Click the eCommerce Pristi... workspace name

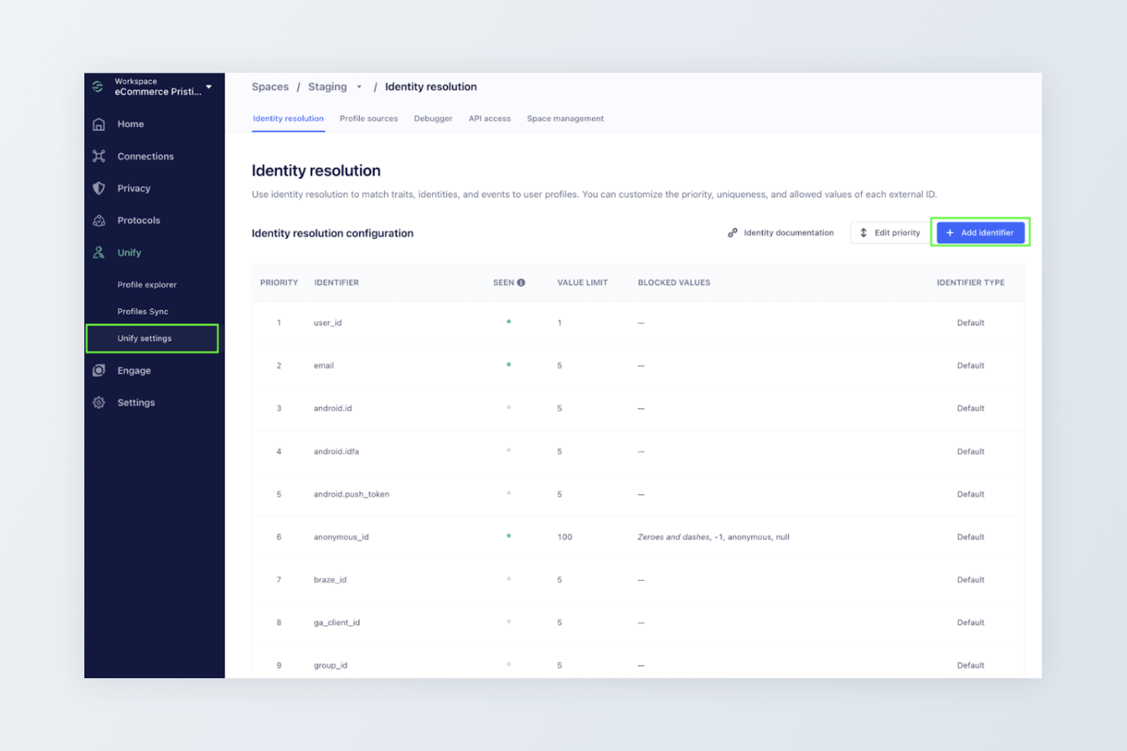point(158,92)
